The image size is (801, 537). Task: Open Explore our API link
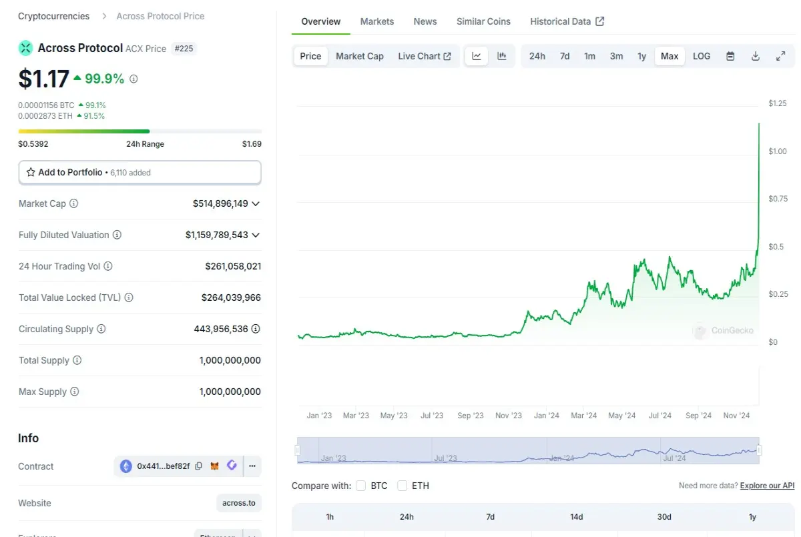pyautogui.click(x=767, y=486)
